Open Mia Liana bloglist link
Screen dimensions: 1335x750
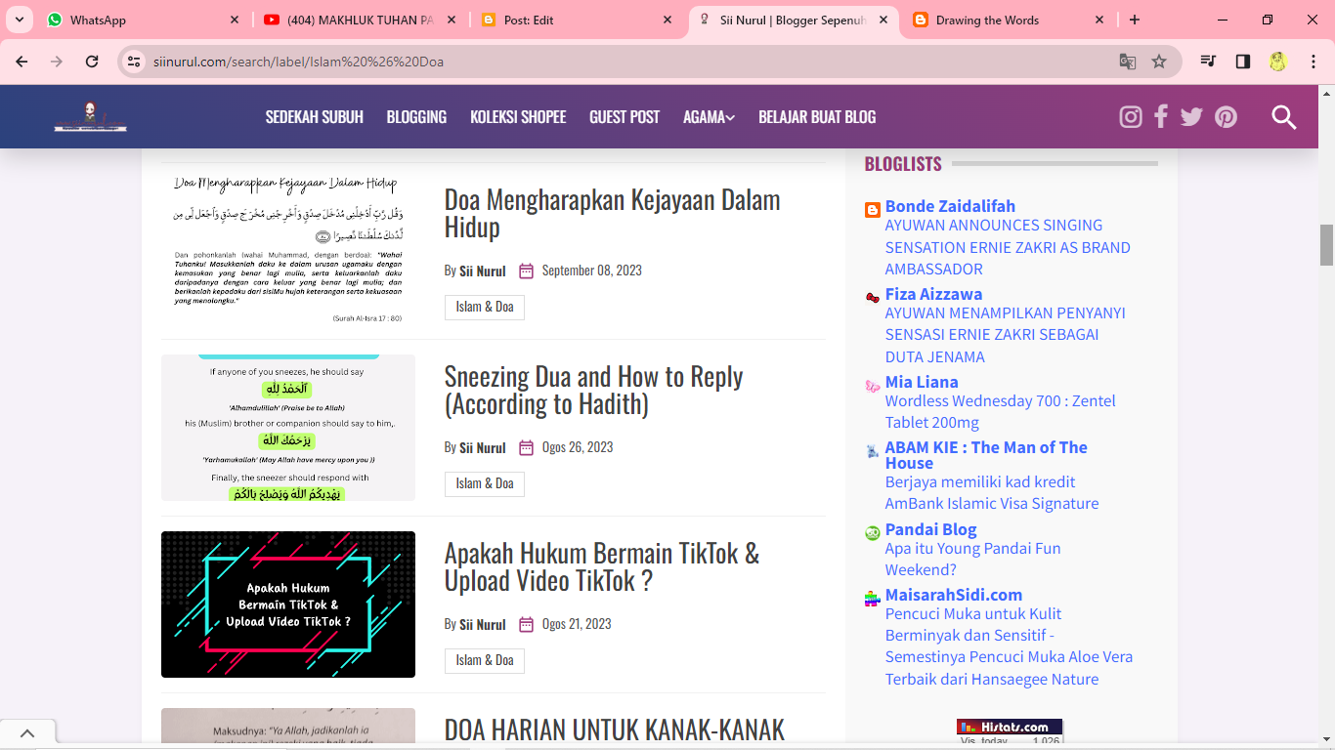tap(922, 382)
